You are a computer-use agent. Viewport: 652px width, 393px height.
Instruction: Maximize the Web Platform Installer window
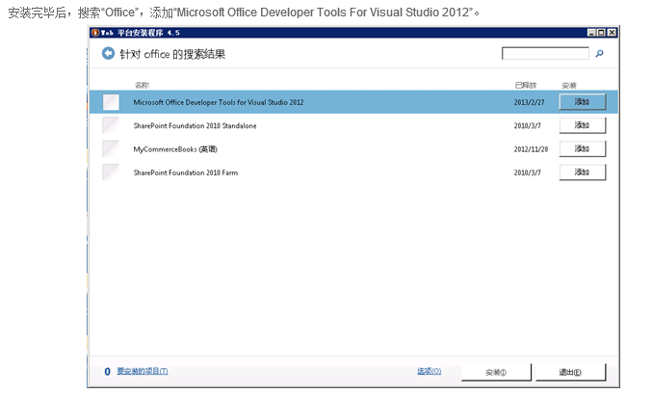tap(601, 33)
